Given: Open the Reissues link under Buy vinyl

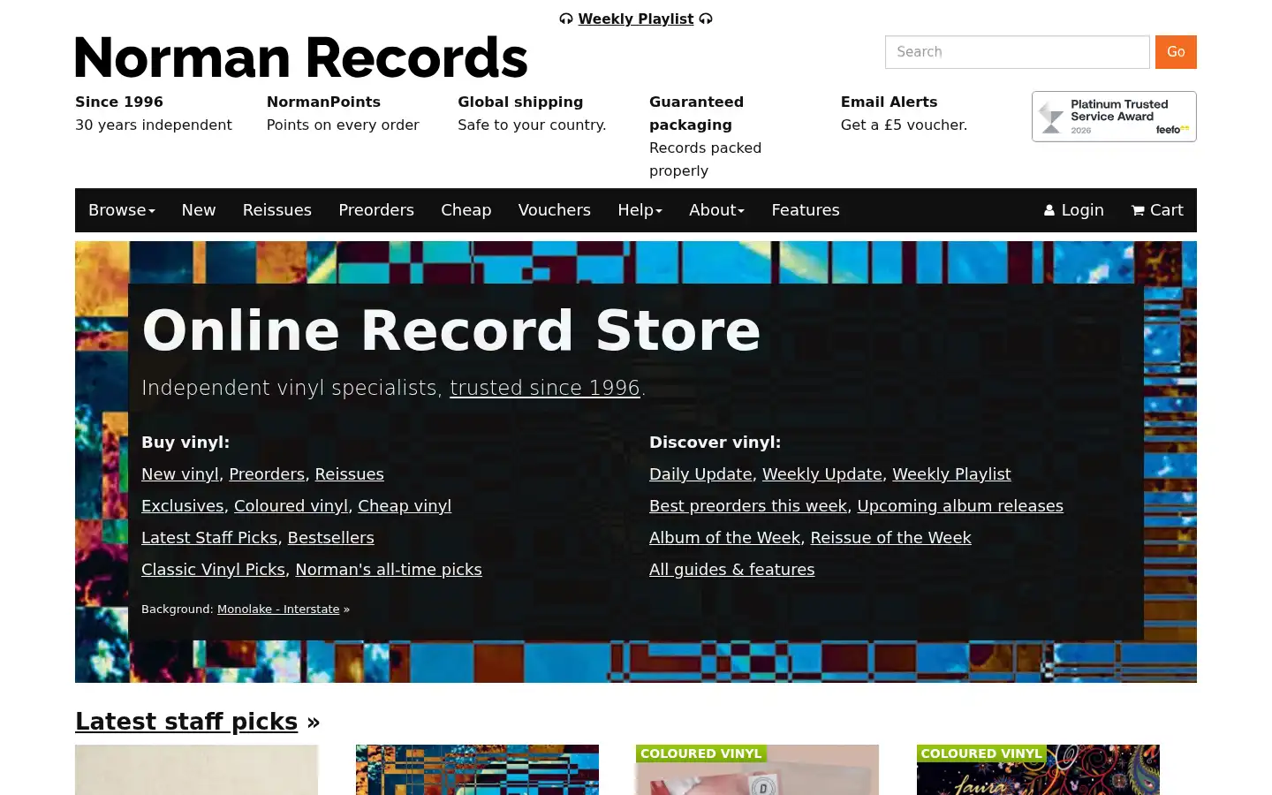Looking at the screenshot, I should pyautogui.click(x=350, y=474).
